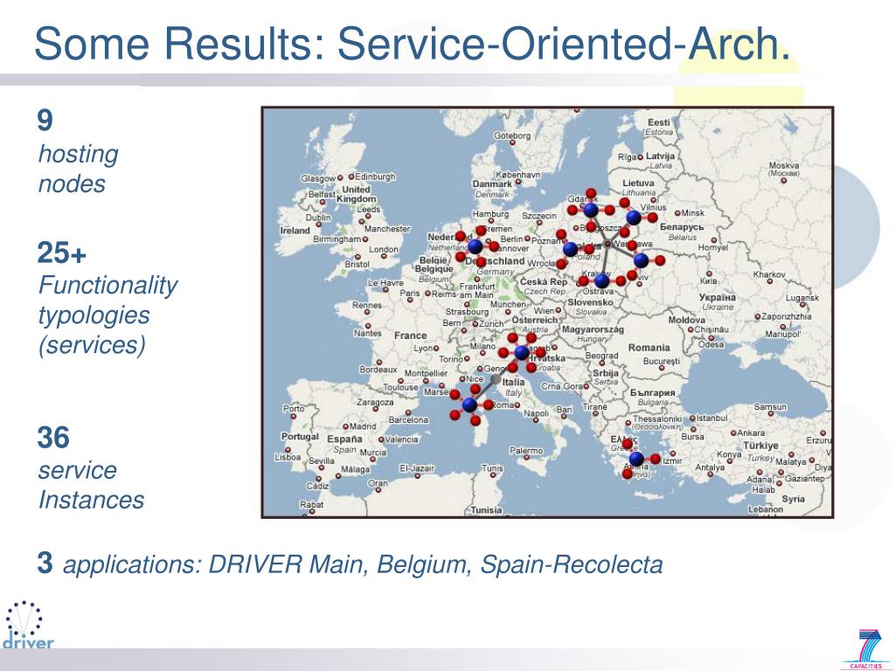Select the blue node near Zagreb
The height and width of the screenshot is (671, 895).
pos(522,353)
